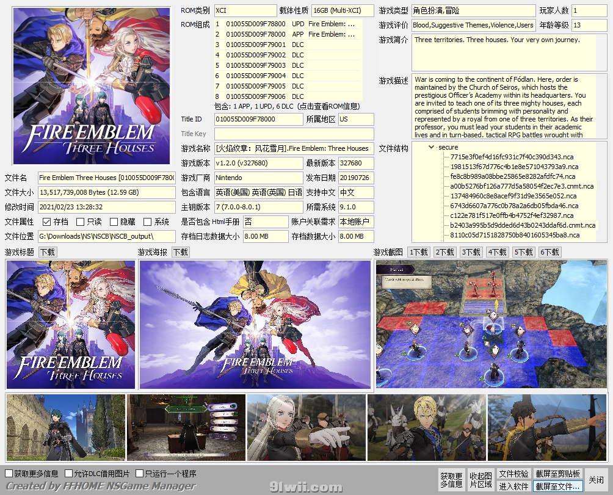Select DLC row 010055D009F79002
Image resolution: width=613 pixels, height=495 pixels.
(x=288, y=55)
